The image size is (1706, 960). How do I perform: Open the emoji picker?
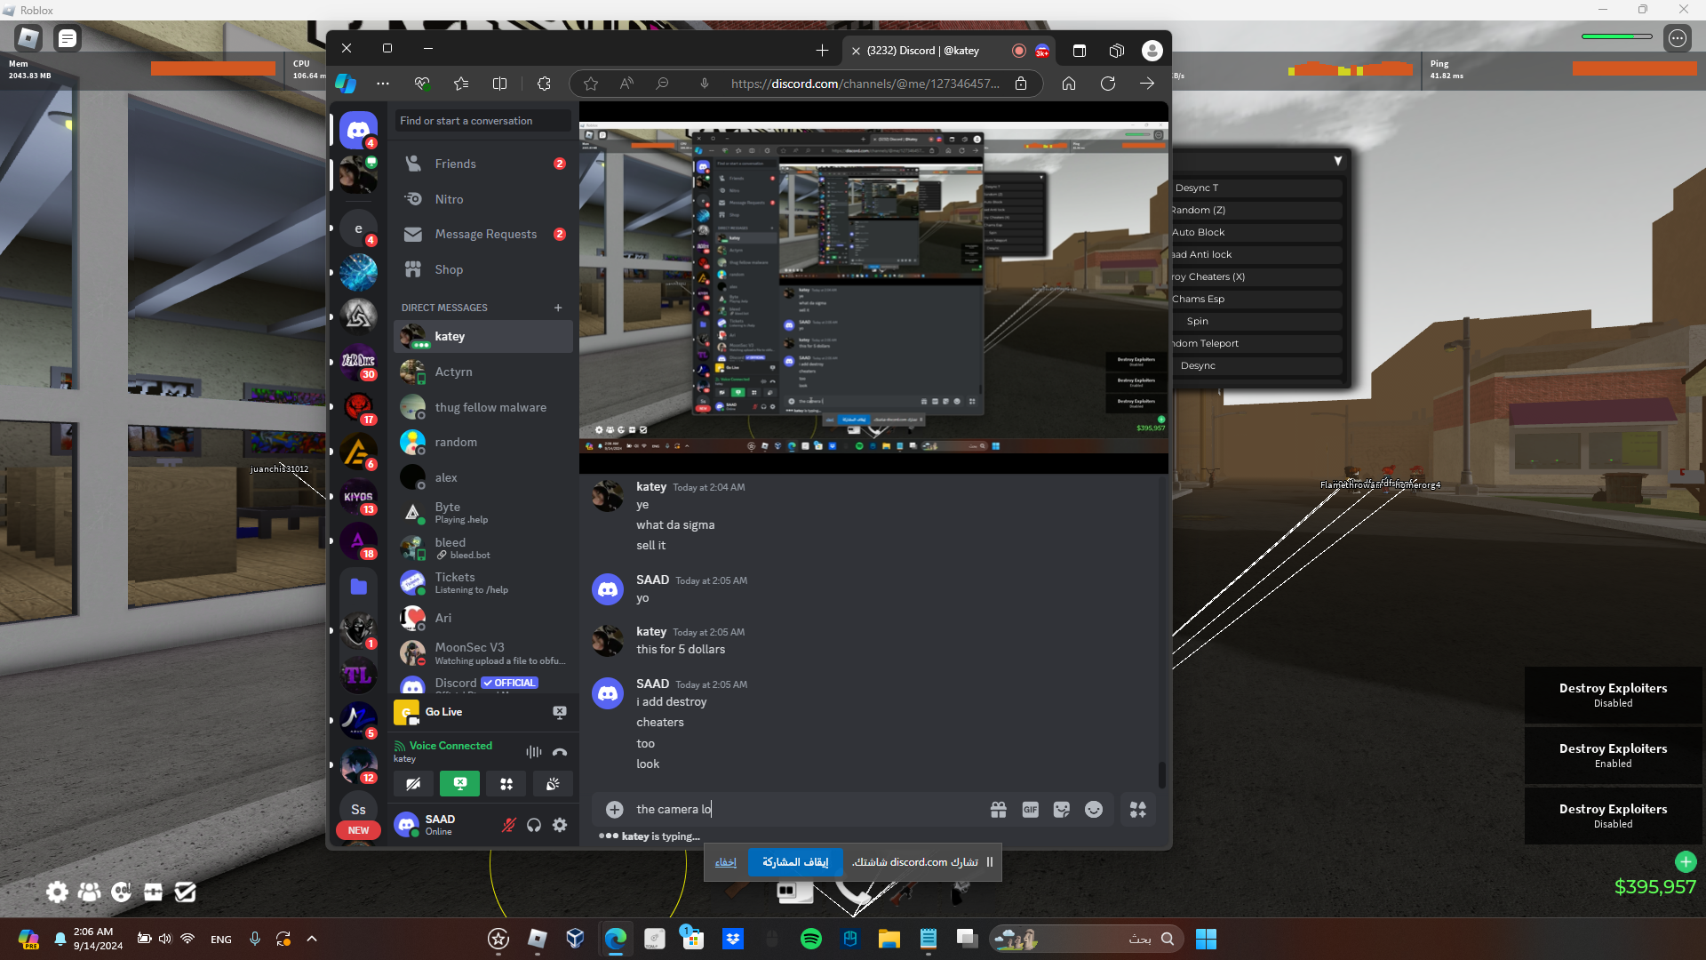[1094, 809]
